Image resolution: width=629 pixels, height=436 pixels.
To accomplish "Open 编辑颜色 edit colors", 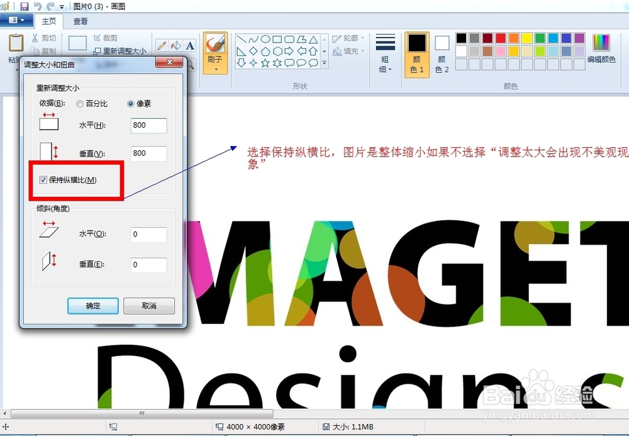I will point(601,49).
